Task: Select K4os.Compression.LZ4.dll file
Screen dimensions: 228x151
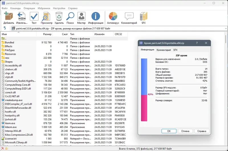Action: [x=64, y=135]
